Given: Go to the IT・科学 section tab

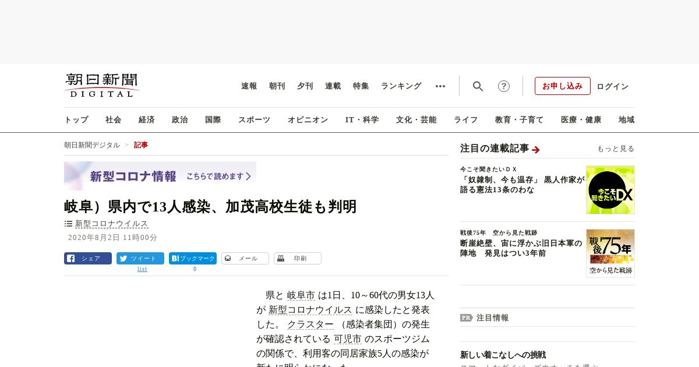Looking at the screenshot, I should (362, 120).
